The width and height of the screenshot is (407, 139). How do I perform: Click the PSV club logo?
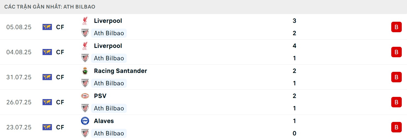(x=85, y=96)
